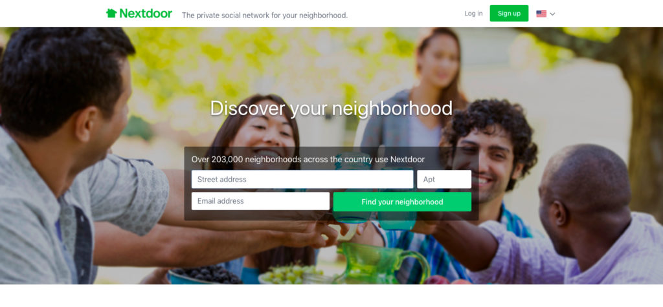Click the bald man in lavender shirt
The width and height of the screenshot is (663, 307).
click(583, 220)
